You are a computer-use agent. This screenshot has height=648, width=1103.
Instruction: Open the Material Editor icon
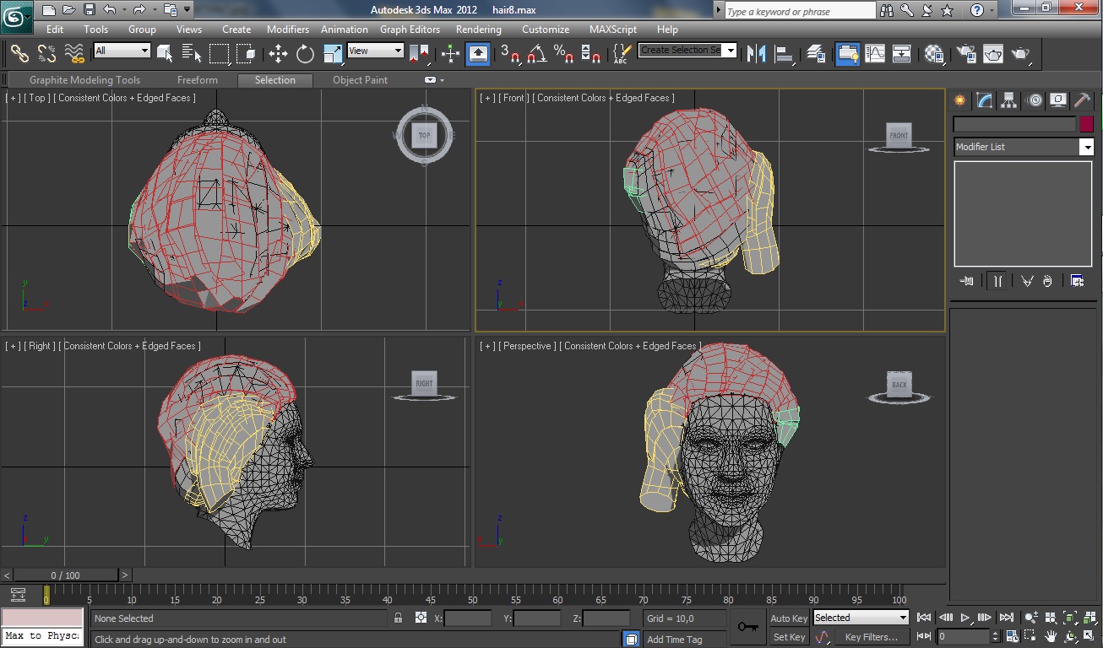click(x=934, y=54)
